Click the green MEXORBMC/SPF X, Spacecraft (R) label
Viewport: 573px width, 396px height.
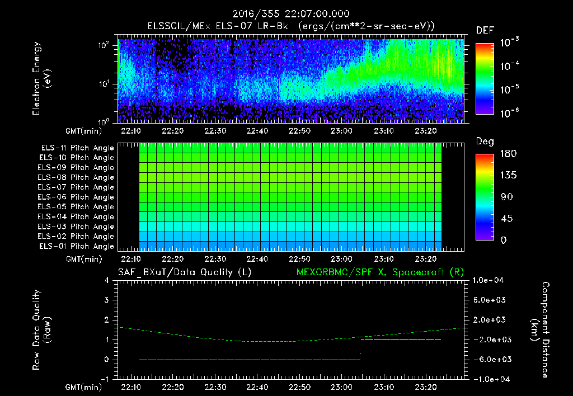[380, 272]
